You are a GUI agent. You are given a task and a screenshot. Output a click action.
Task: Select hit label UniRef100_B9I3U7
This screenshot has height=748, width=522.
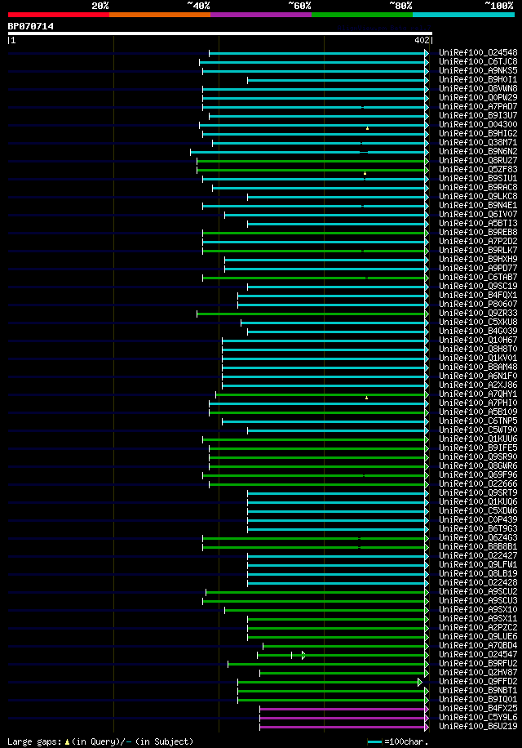tap(478, 115)
